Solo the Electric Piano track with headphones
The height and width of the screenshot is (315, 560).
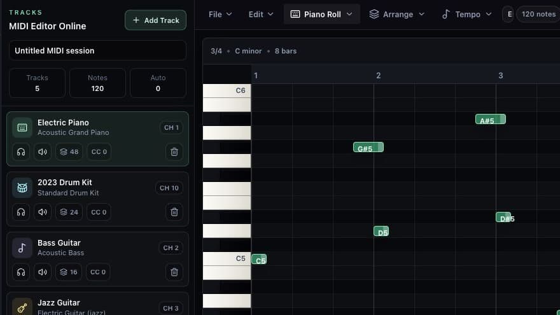[x=21, y=152]
